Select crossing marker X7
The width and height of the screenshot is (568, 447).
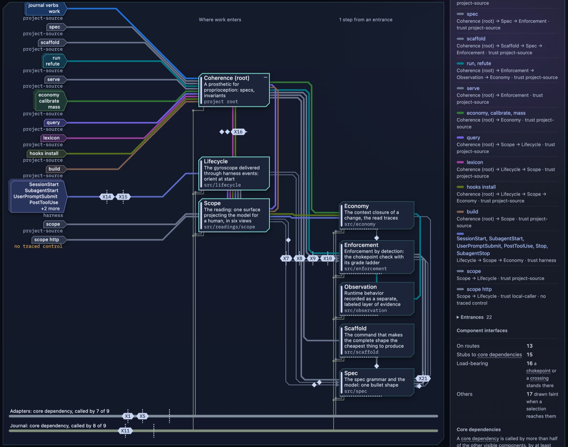(x=286, y=258)
